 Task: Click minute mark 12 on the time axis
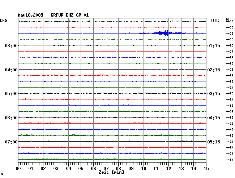tap(168, 169)
